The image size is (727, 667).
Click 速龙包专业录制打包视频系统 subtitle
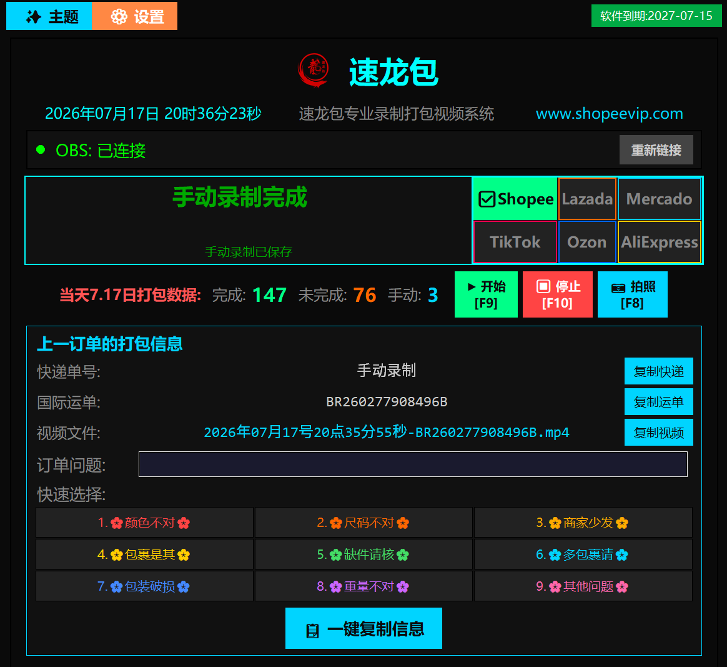397,114
